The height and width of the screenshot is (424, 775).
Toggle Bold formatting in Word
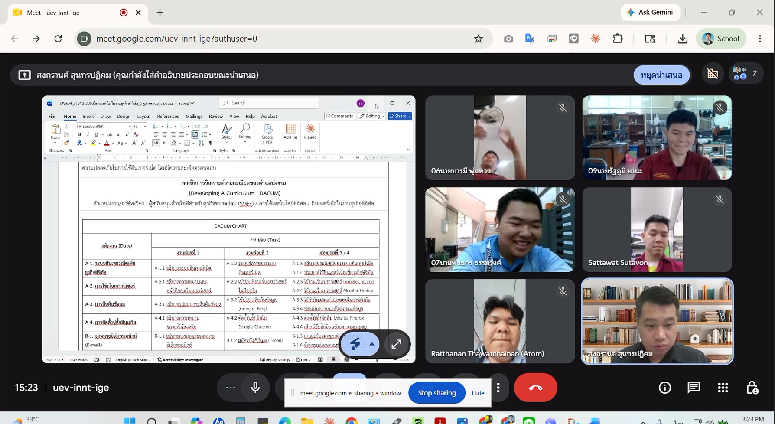pos(80,135)
